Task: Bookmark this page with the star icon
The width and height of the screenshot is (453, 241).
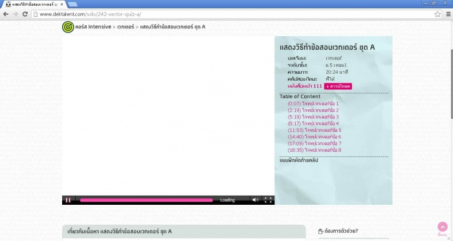Action: [437, 14]
